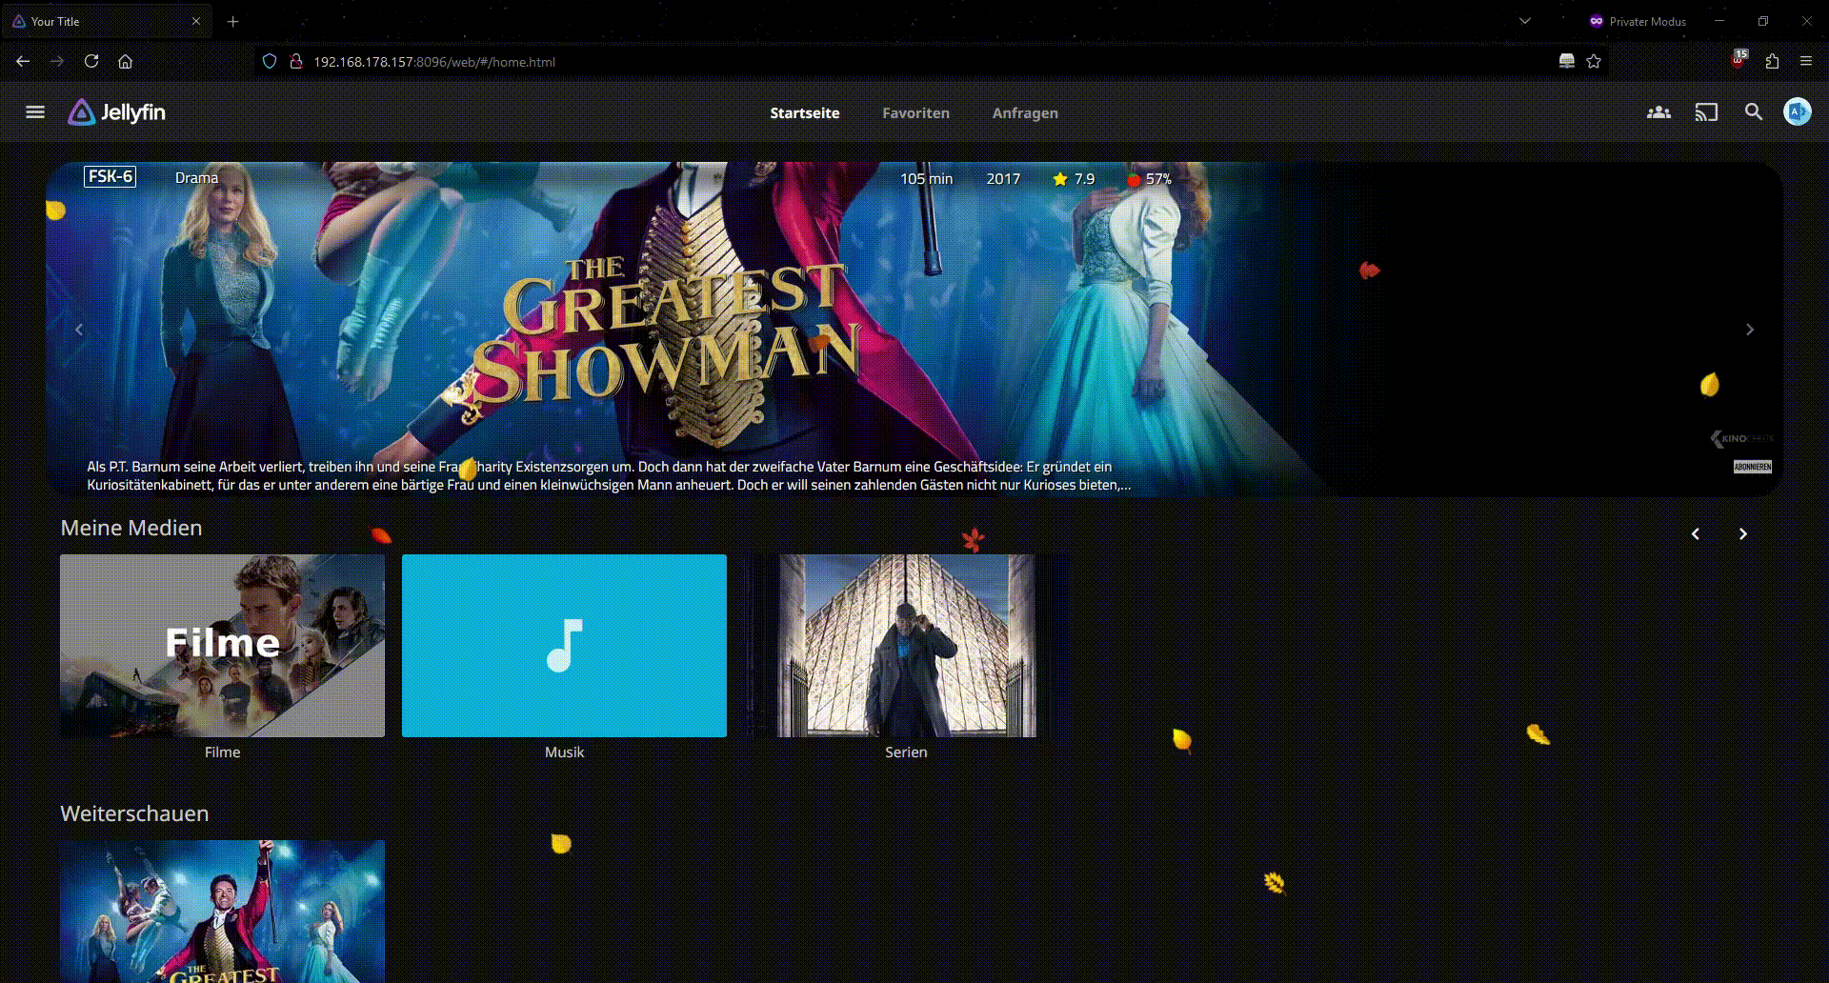The image size is (1829, 983).
Task: Bookmark page with star icon
Action: click(x=1594, y=61)
